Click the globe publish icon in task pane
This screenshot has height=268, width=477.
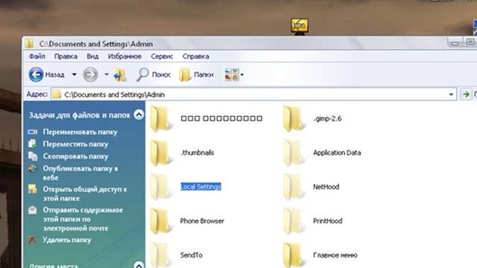click(32, 168)
